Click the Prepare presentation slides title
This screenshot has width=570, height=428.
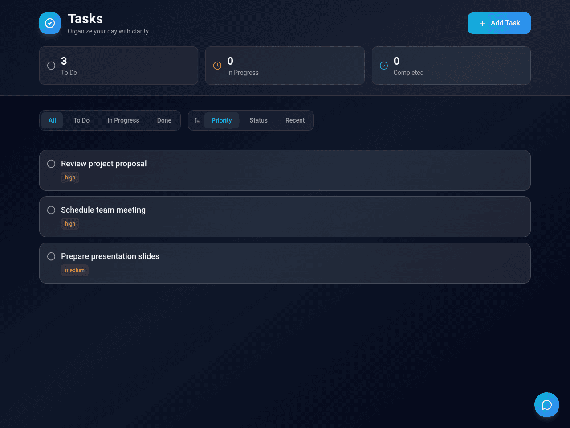110,256
